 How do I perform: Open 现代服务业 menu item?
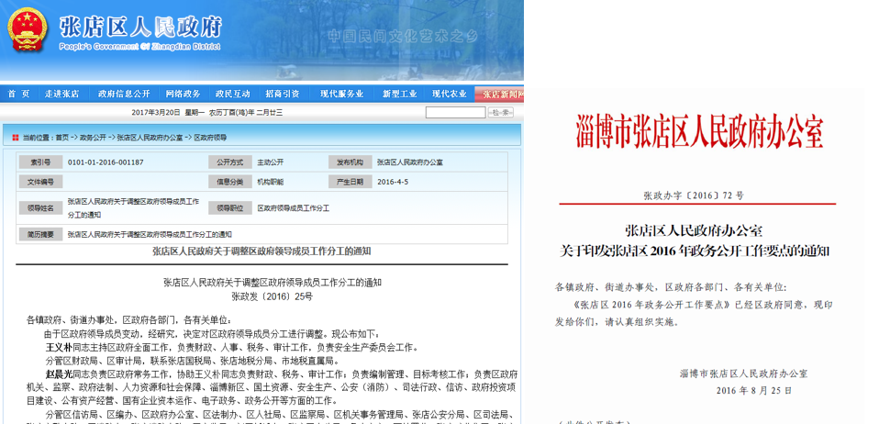click(341, 94)
